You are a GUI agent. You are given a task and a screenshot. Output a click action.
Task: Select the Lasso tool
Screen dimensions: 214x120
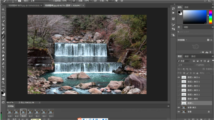click(x=3, y=17)
